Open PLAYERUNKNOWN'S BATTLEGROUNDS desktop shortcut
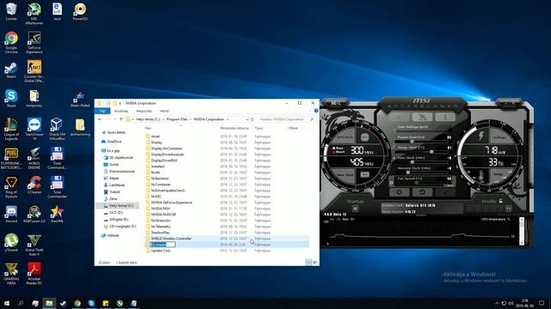 [x=11, y=158]
